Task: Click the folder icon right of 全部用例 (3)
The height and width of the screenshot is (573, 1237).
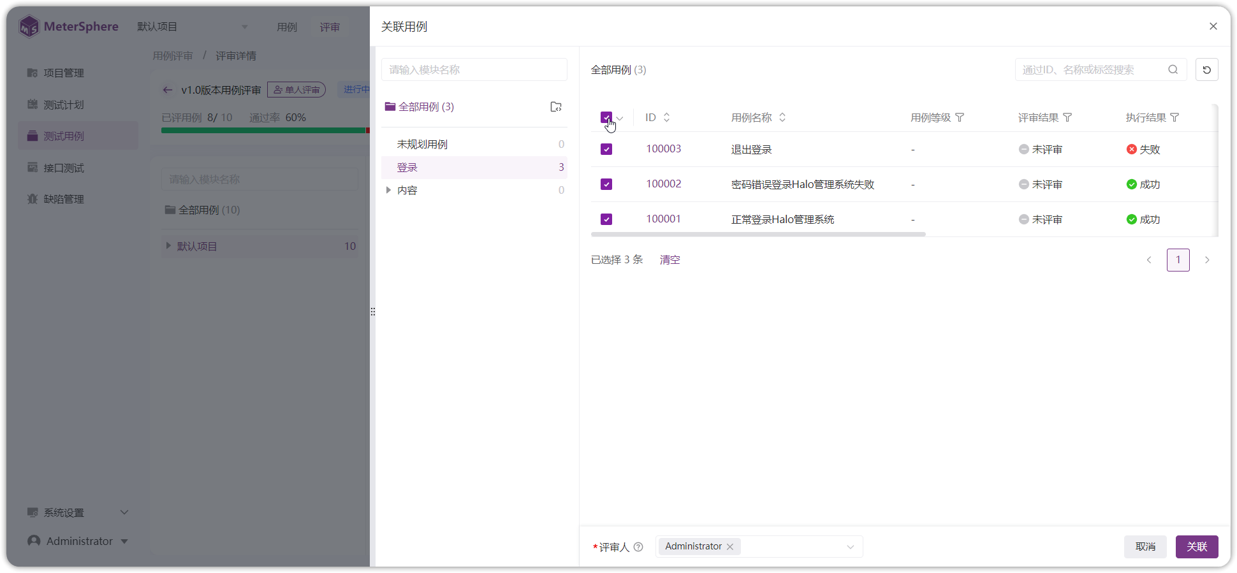Action: (x=556, y=106)
